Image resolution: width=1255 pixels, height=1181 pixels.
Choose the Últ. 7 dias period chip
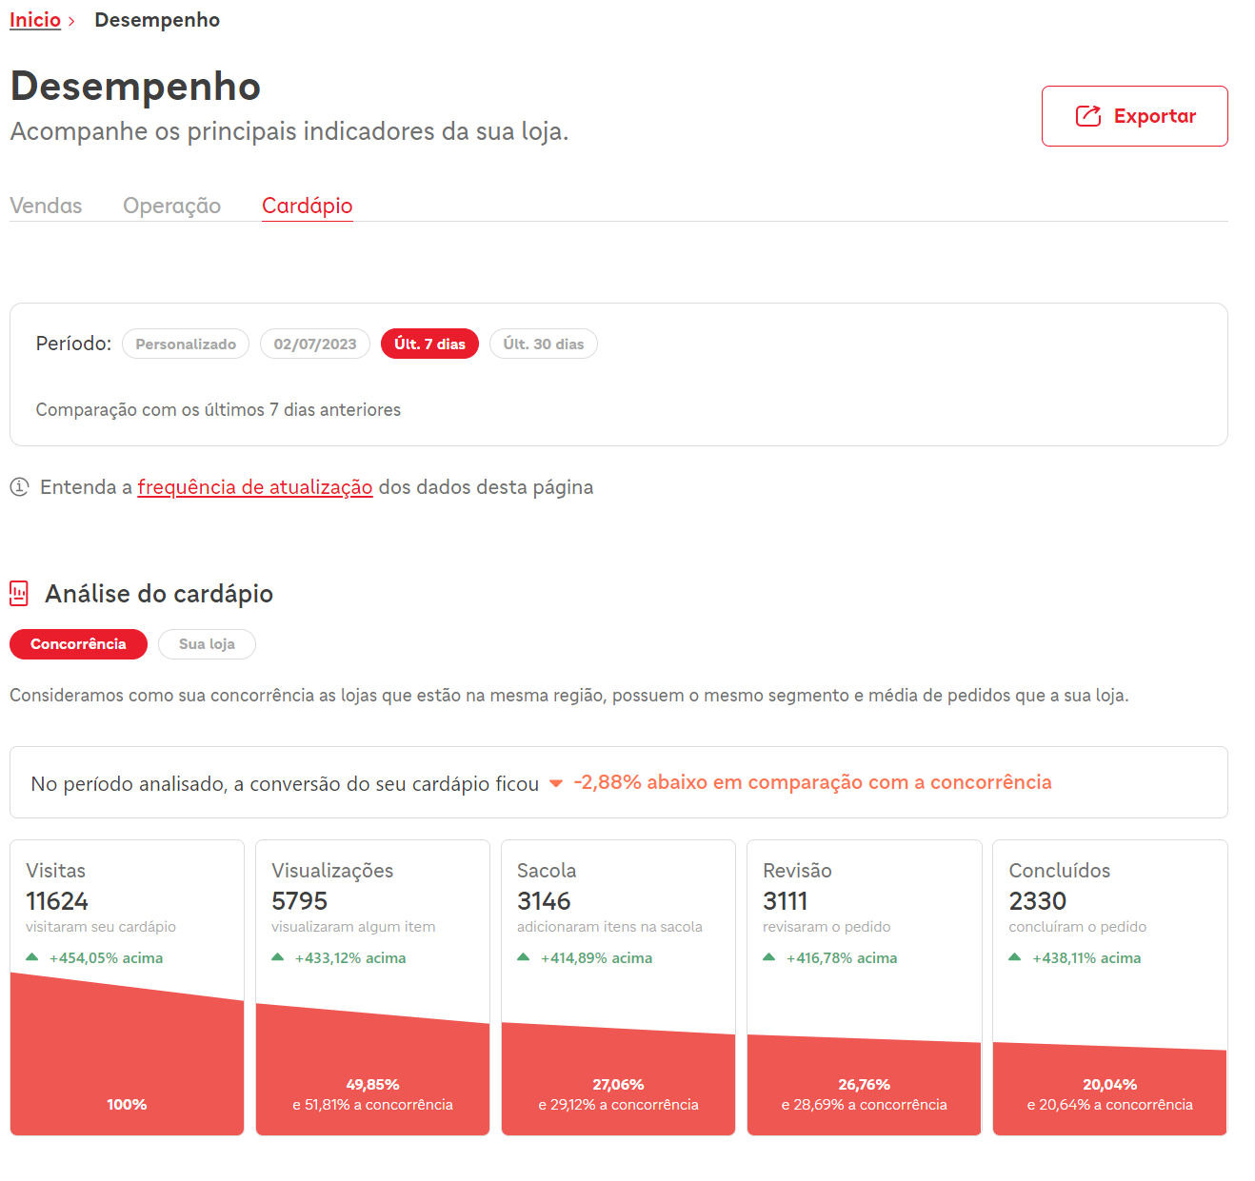[x=429, y=344]
